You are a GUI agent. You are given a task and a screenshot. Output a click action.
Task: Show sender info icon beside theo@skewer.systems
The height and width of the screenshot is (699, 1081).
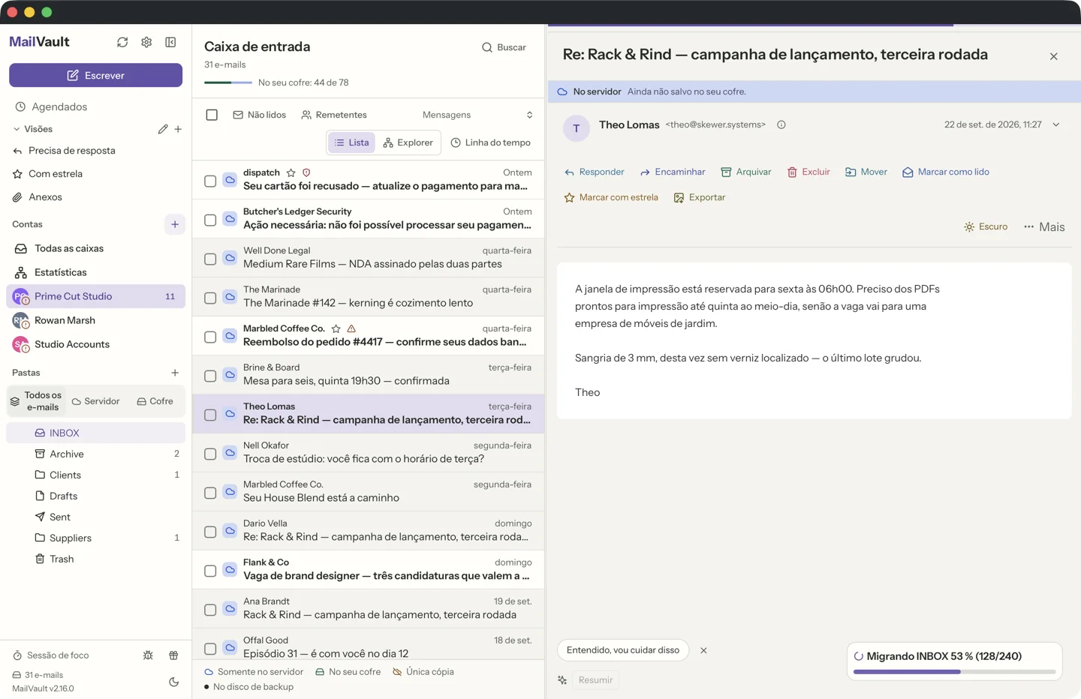tap(781, 124)
